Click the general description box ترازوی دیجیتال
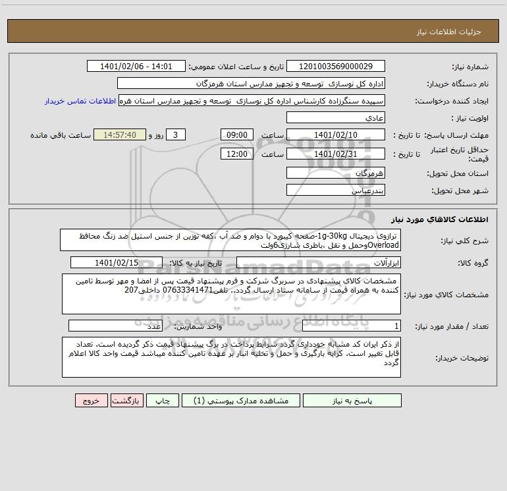 tap(230, 240)
